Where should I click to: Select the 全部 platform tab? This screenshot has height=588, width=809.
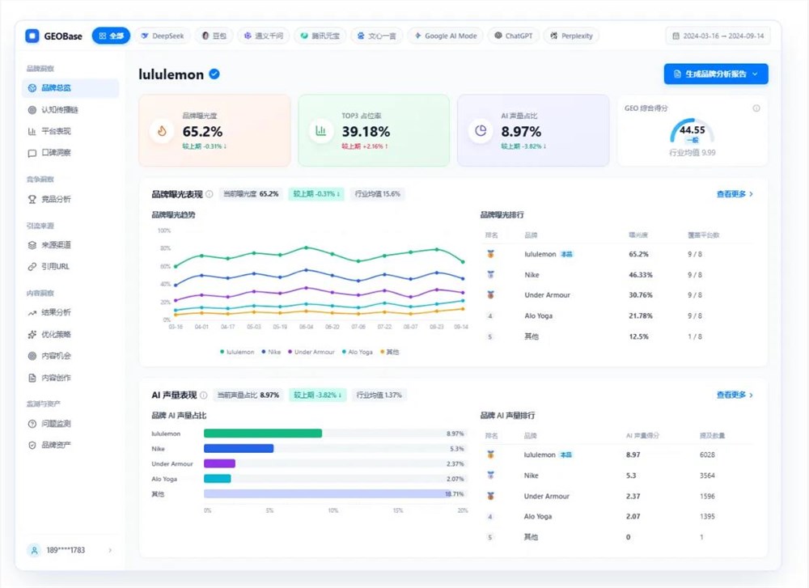coord(111,36)
